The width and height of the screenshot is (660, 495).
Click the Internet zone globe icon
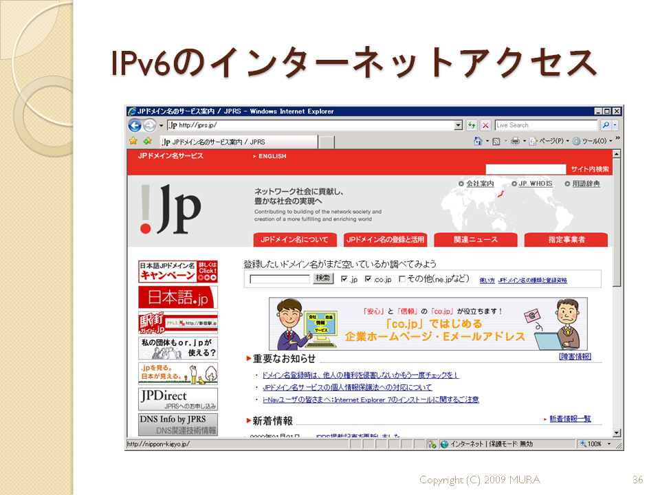[x=445, y=444]
